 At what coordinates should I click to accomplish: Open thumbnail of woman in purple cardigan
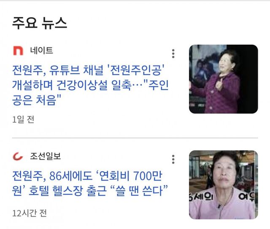pyautogui.click(x=223, y=79)
